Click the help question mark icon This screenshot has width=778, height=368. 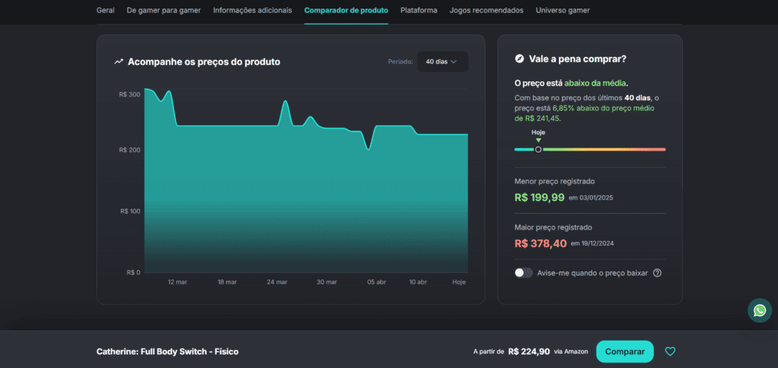tap(657, 273)
